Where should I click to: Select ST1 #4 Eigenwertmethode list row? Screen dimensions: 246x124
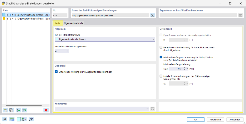coord(26,15)
